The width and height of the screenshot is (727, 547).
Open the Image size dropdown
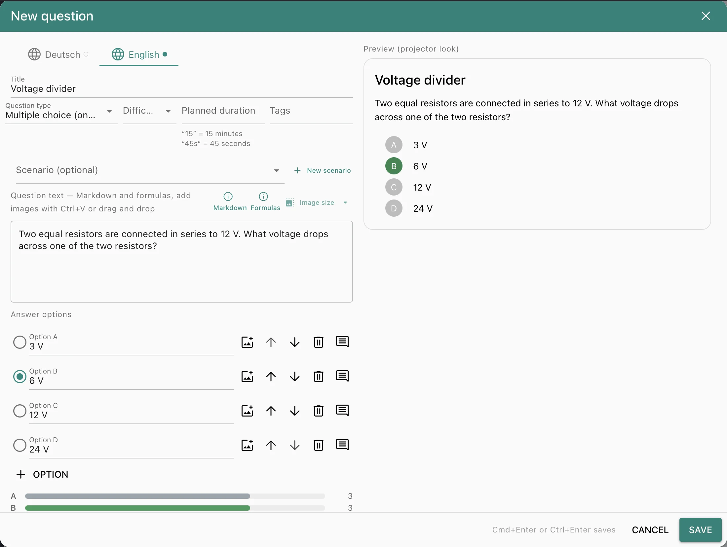coord(317,202)
